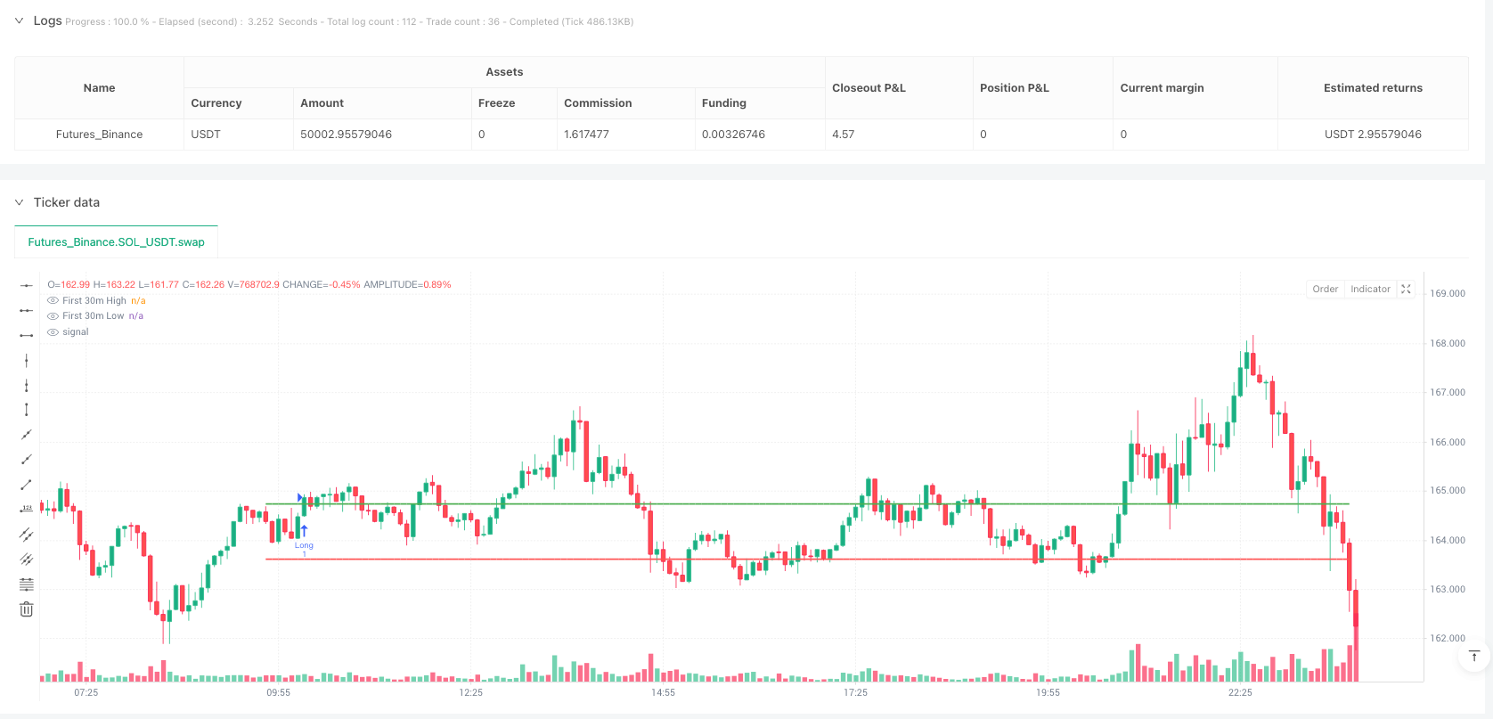Select the parallel channel drawing tool

pyautogui.click(x=27, y=535)
